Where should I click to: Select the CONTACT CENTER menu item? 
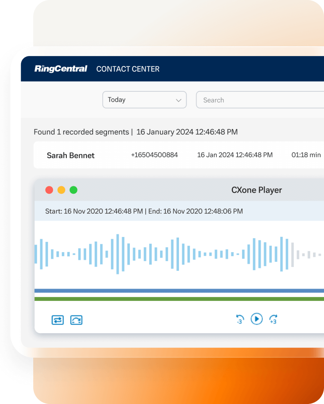(x=128, y=69)
